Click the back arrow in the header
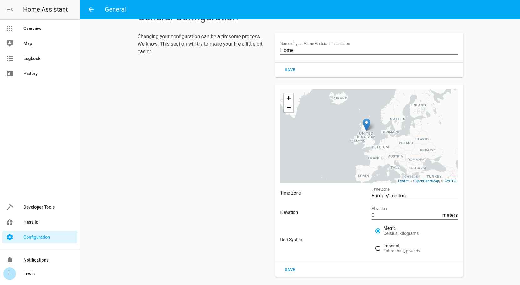520x285 pixels. tap(91, 9)
